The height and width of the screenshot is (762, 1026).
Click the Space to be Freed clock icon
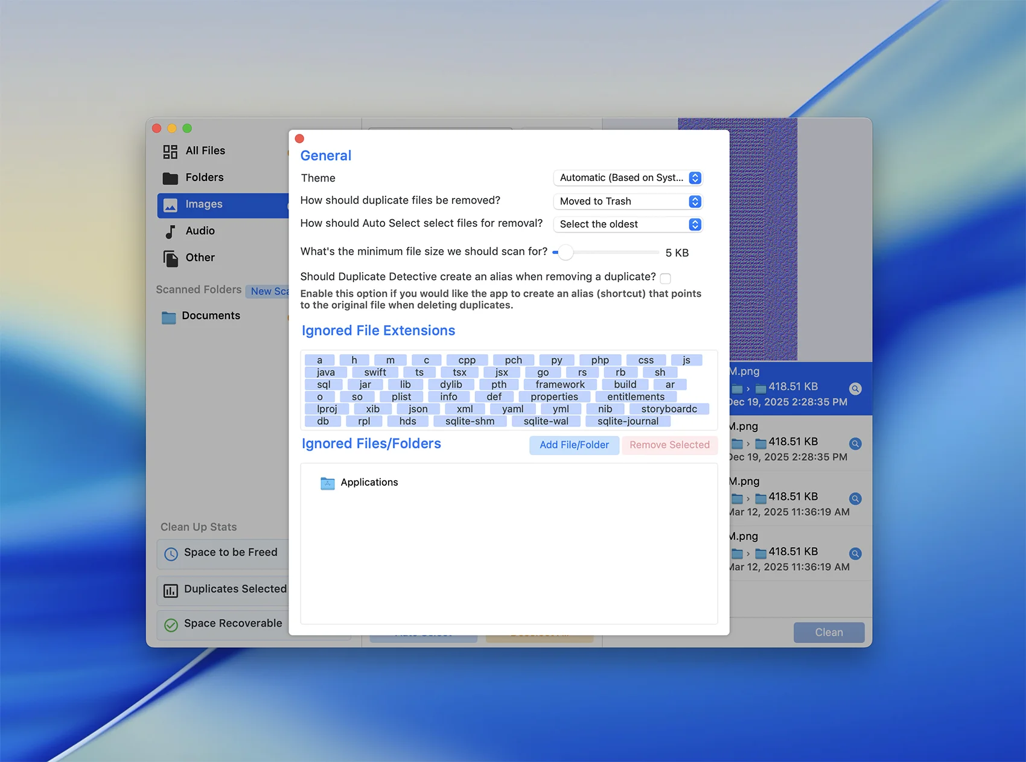click(x=171, y=554)
